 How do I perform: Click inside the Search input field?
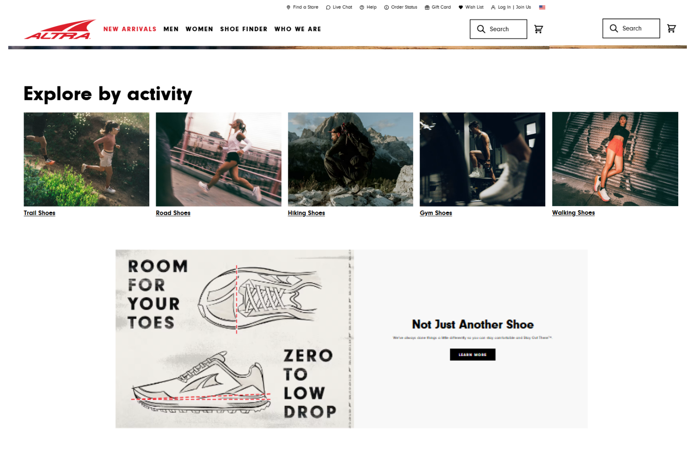502,28
